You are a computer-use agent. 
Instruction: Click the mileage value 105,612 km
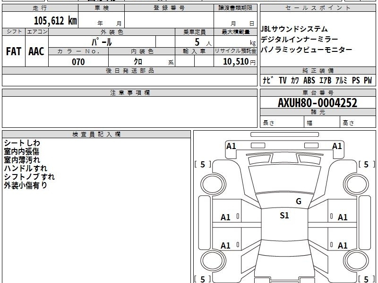(x=55, y=20)
